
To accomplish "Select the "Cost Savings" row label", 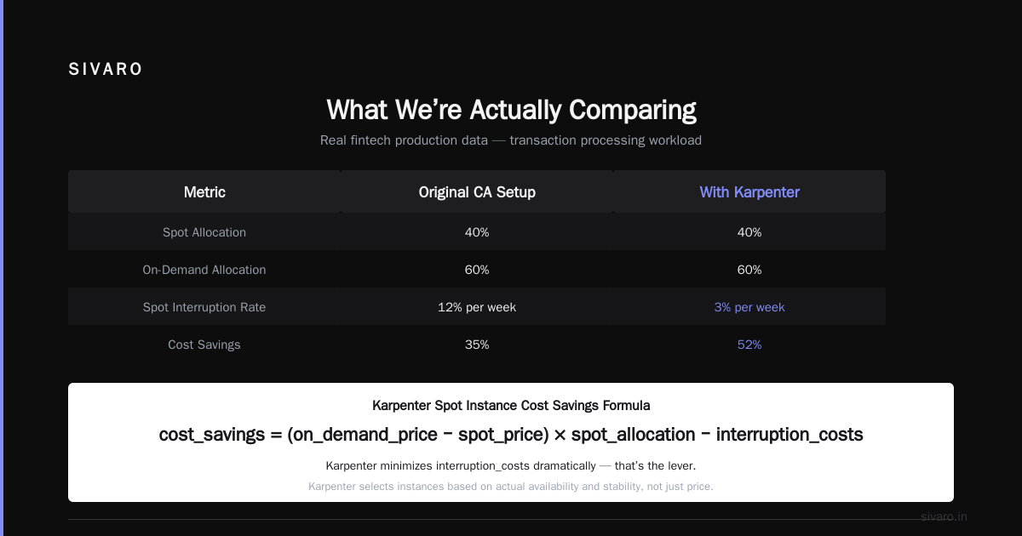I will [x=204, y=345].
